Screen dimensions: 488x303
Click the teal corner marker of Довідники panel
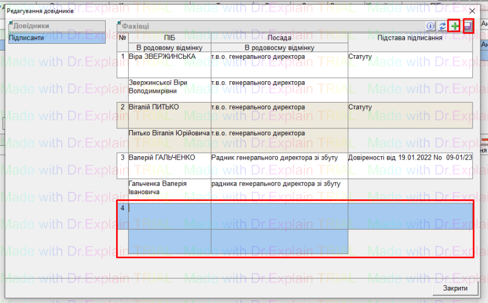12,23
